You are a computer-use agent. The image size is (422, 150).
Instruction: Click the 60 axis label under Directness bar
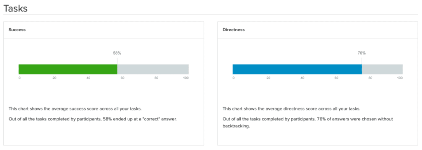[x=336, y=78]
